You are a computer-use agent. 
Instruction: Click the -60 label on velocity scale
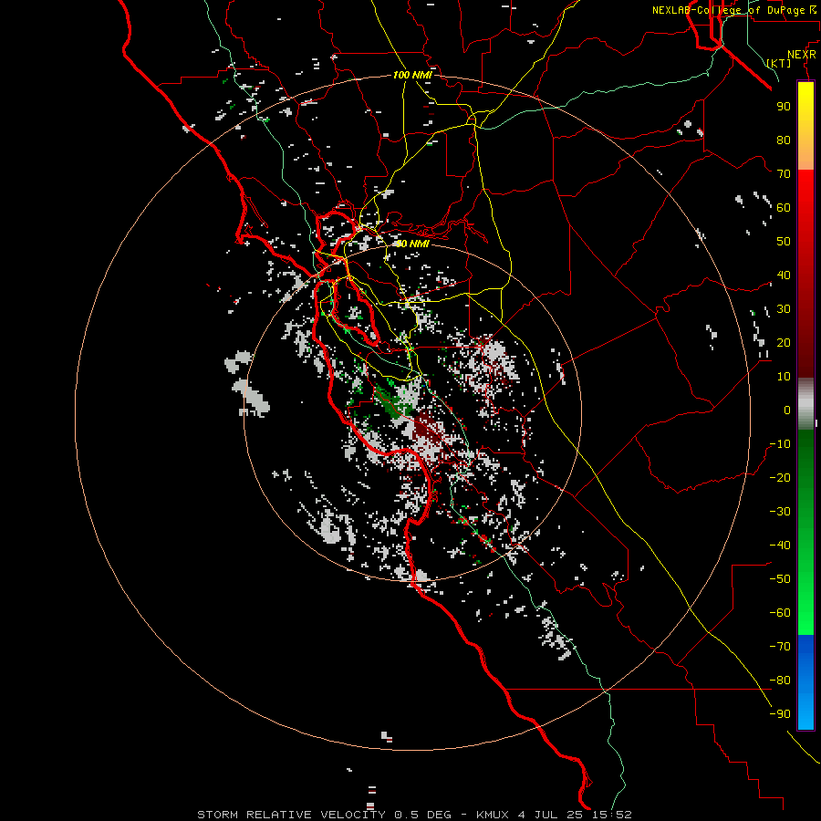pyautogui.click(x=780, y=613)
